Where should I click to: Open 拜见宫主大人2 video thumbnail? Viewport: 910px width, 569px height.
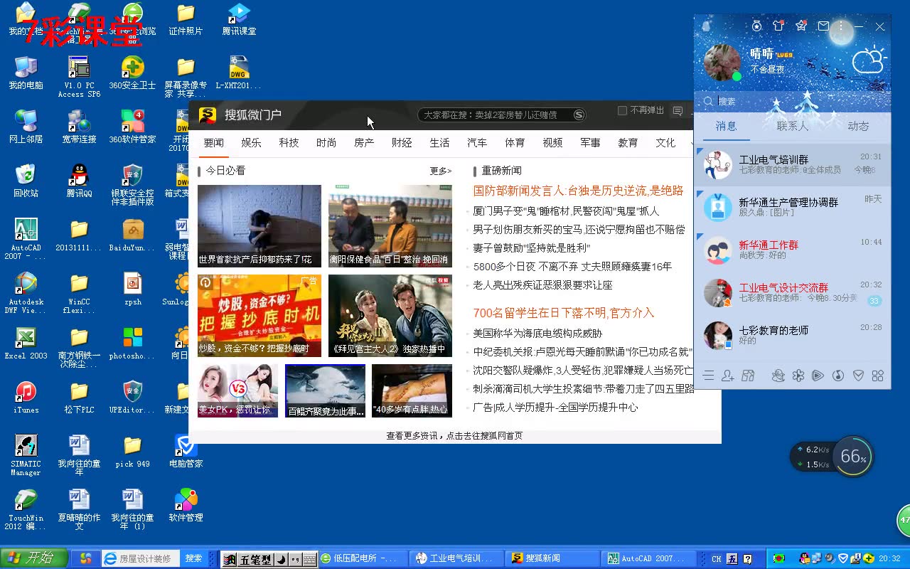click(390, 316)
